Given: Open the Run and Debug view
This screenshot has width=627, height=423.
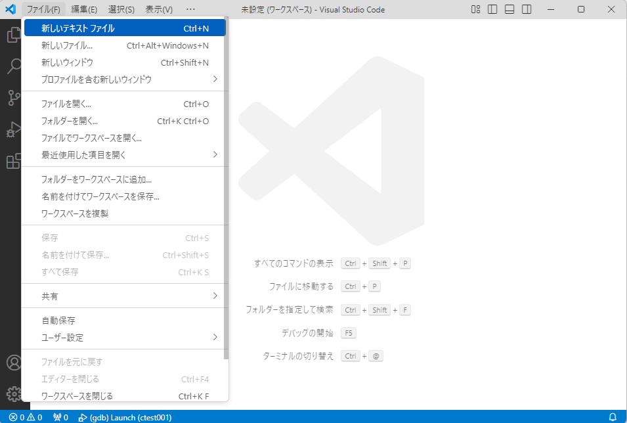Looking at the screenshot, I should 14,129.
